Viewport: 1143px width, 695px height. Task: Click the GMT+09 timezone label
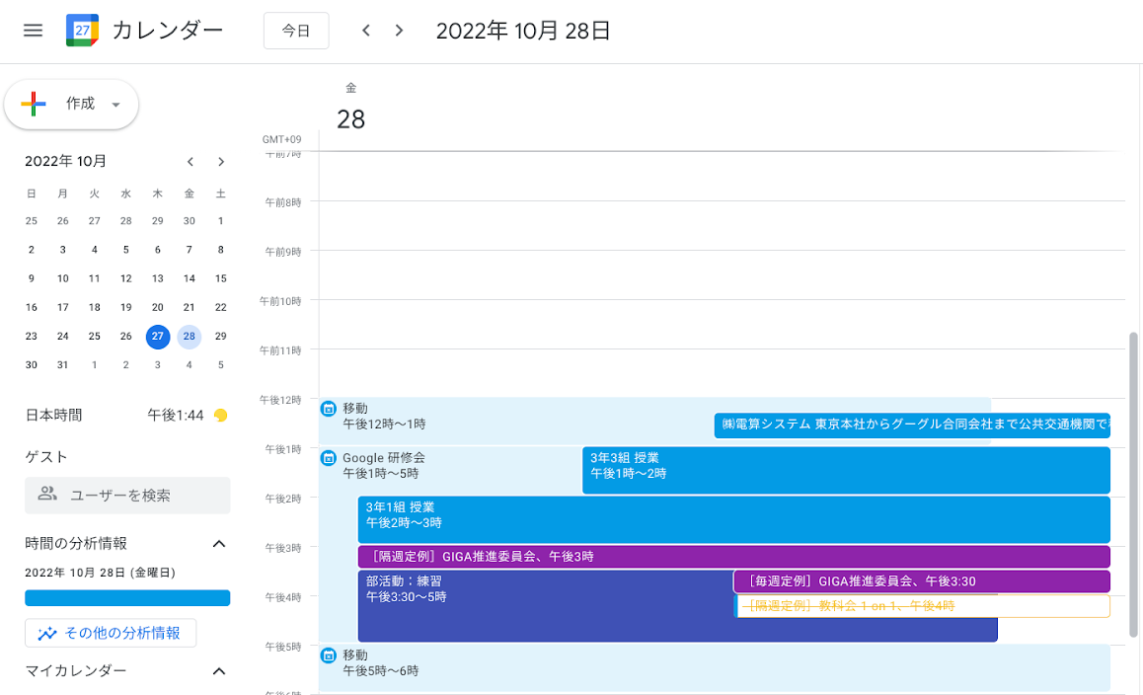pos(282,139)
